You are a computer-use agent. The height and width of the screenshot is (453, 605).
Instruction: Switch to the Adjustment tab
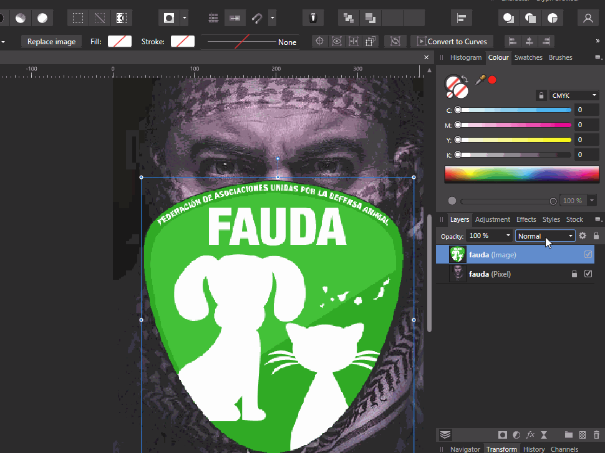click(492, 219)
